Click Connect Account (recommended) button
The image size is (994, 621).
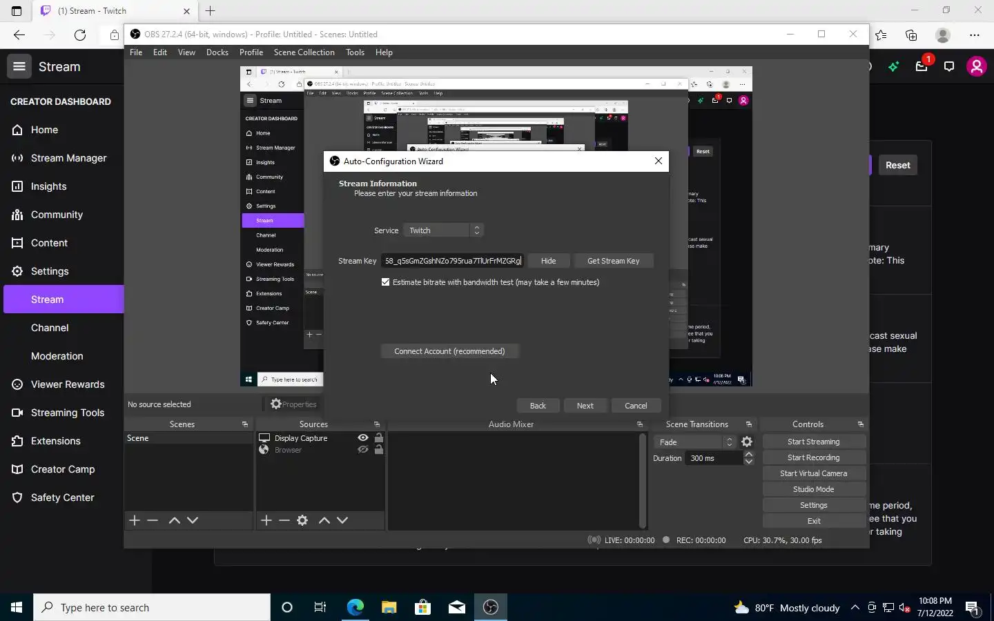tap(449, 351)
